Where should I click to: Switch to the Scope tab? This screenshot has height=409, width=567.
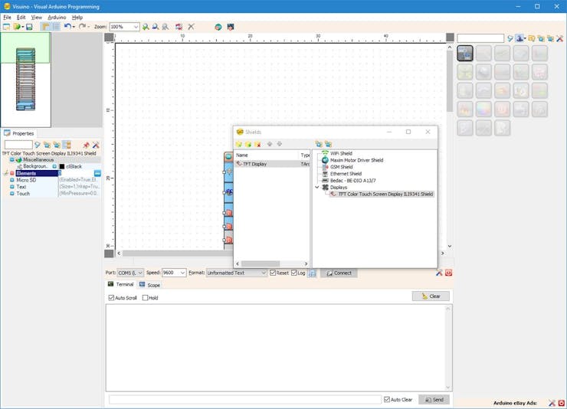coord(149,285)
